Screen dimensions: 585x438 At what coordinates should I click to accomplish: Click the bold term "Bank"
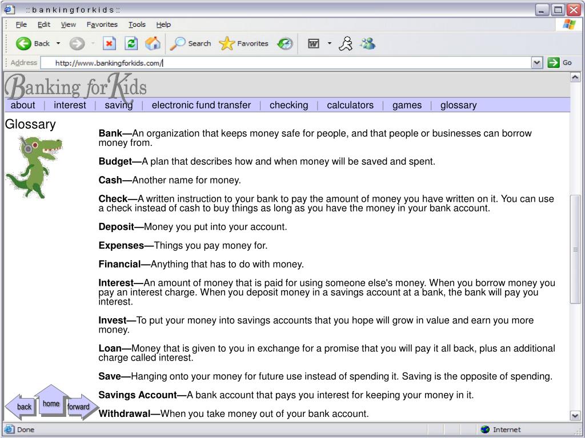coord(110,133)
